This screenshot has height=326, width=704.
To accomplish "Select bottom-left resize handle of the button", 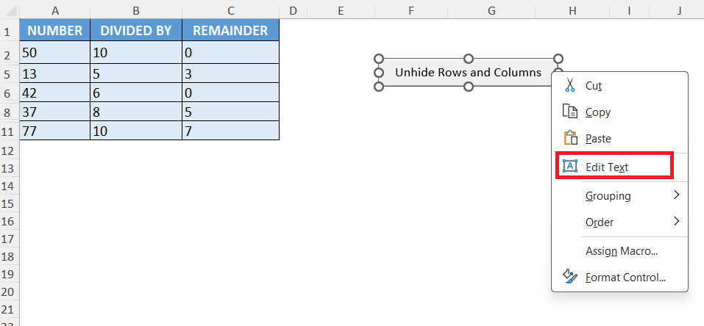I will click(379, 87).
